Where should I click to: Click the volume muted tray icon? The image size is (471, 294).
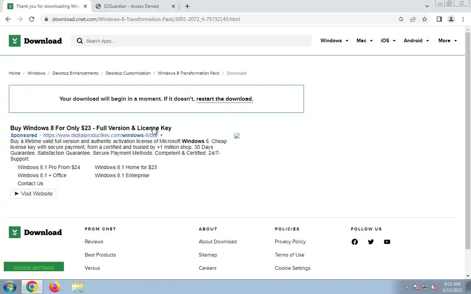[434, 287]
